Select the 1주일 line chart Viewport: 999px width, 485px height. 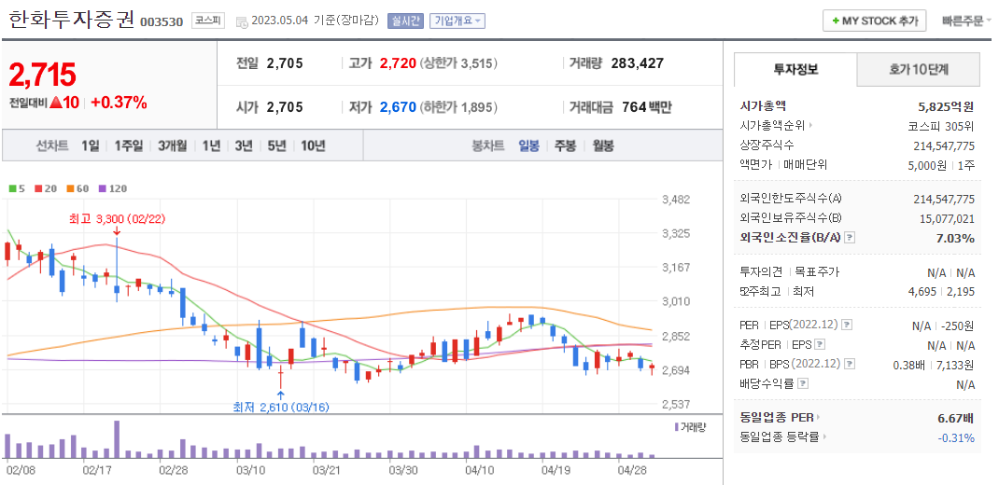point(129,145)
